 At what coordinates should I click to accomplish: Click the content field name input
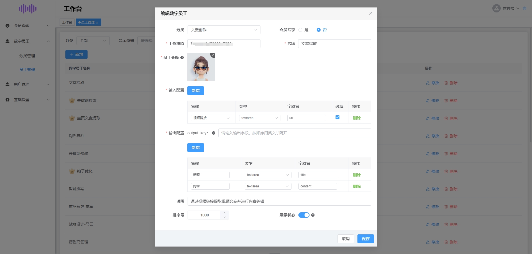[318, 186]
